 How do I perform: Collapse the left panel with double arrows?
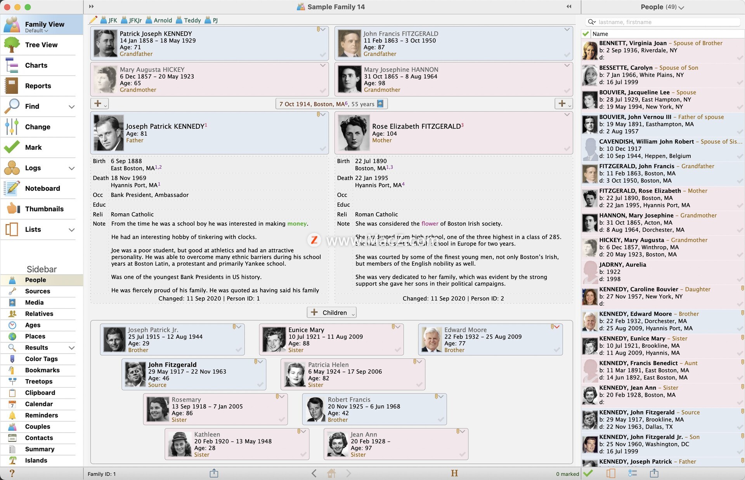(x=92, y=7)
